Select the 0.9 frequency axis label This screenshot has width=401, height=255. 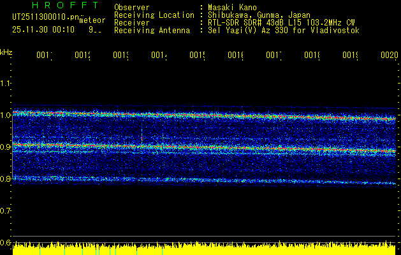[6, 147]
